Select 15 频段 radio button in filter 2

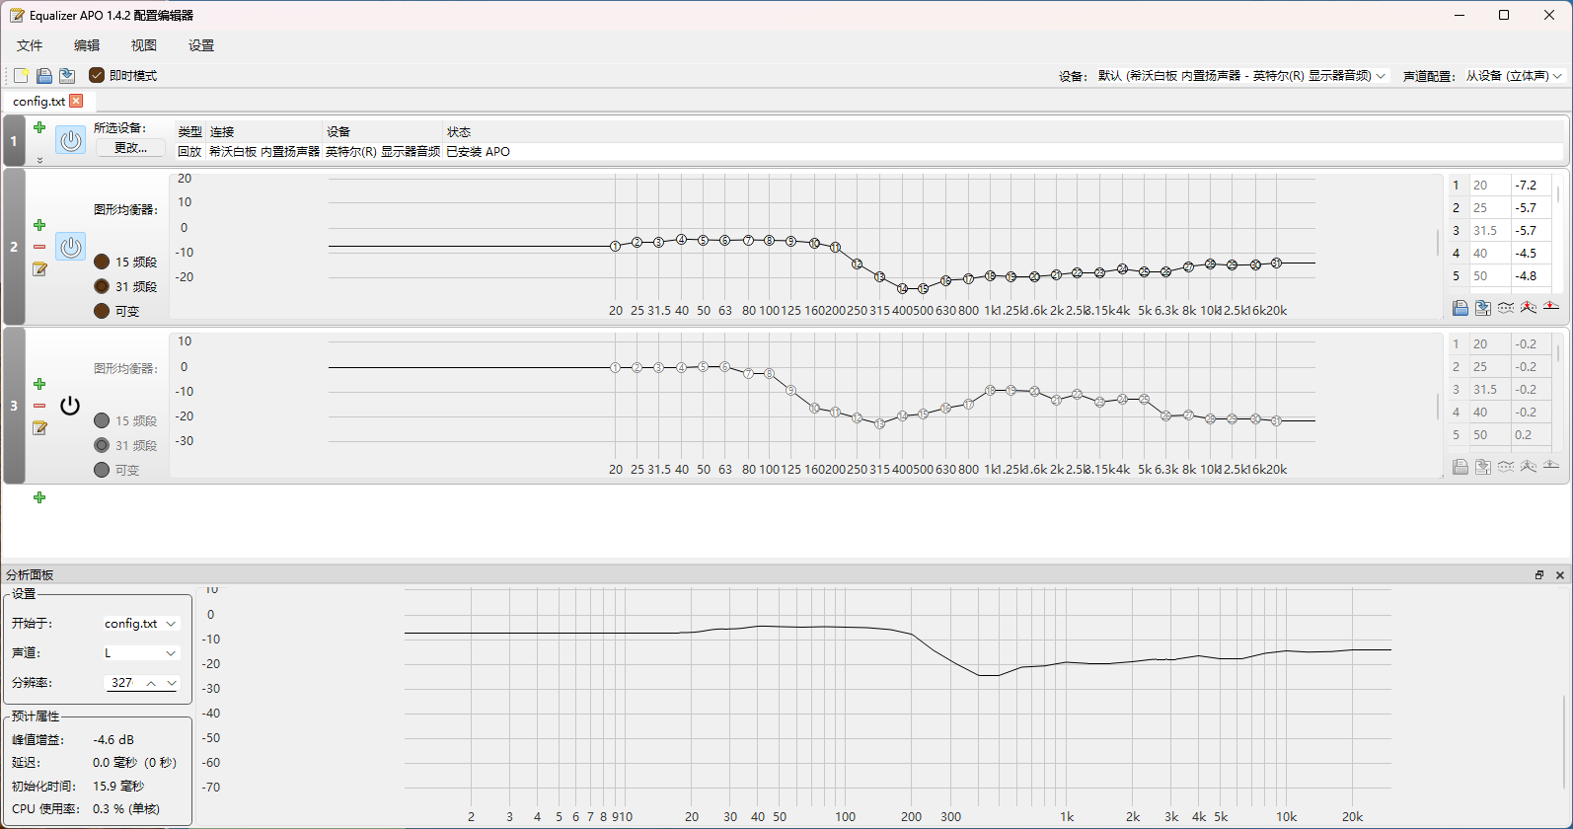point(102,263)
